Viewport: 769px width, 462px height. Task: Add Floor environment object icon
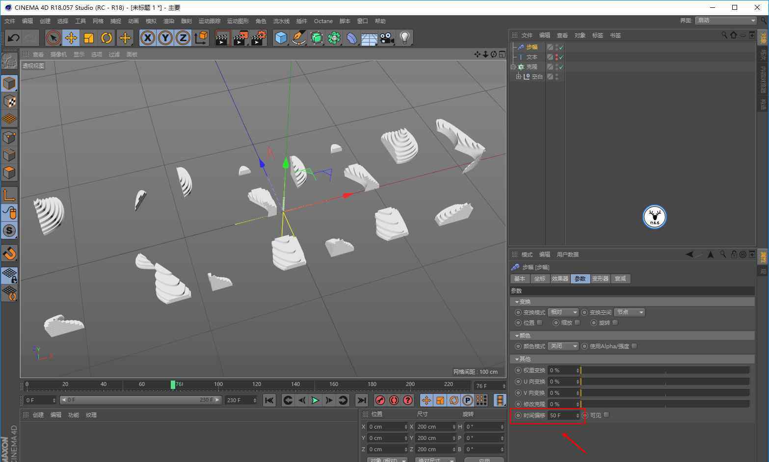(x=369, y=38)
